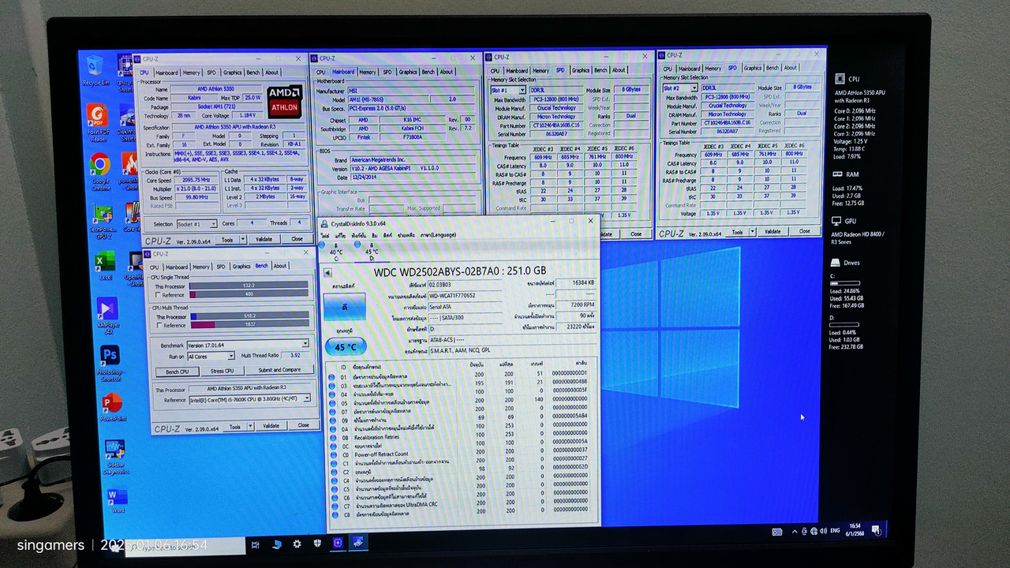The height and width of the screenshot is (568, 1010).
Task: Click the blue health status button in CrystalDiskInfo
Action: click(345, 307)
